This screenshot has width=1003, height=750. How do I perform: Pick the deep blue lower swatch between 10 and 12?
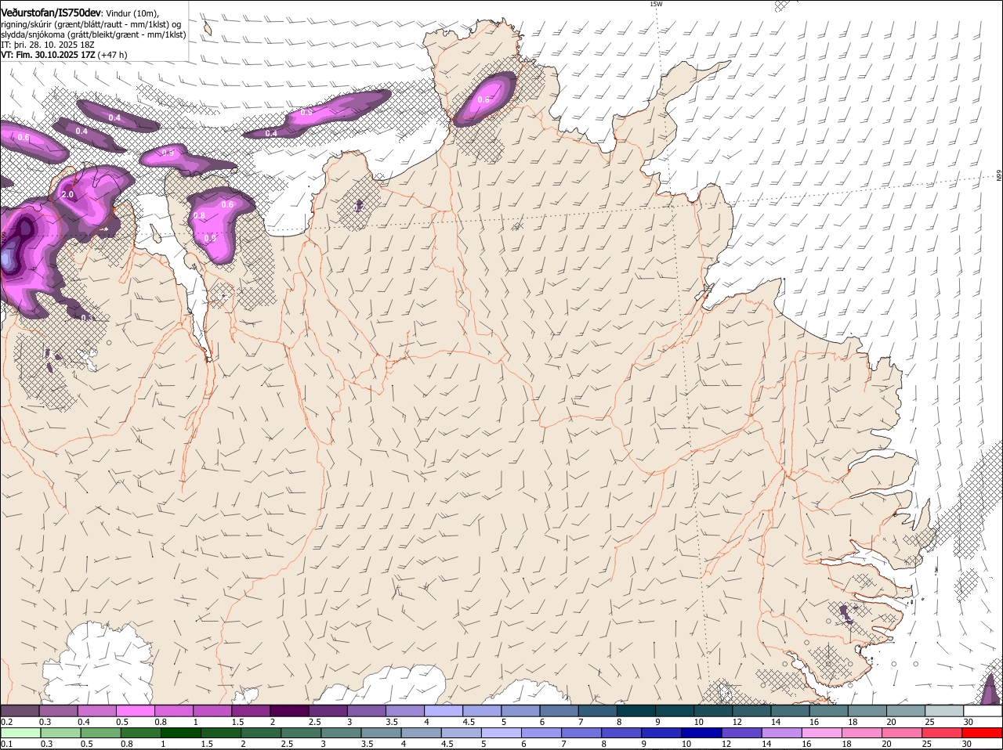[701, 733]
